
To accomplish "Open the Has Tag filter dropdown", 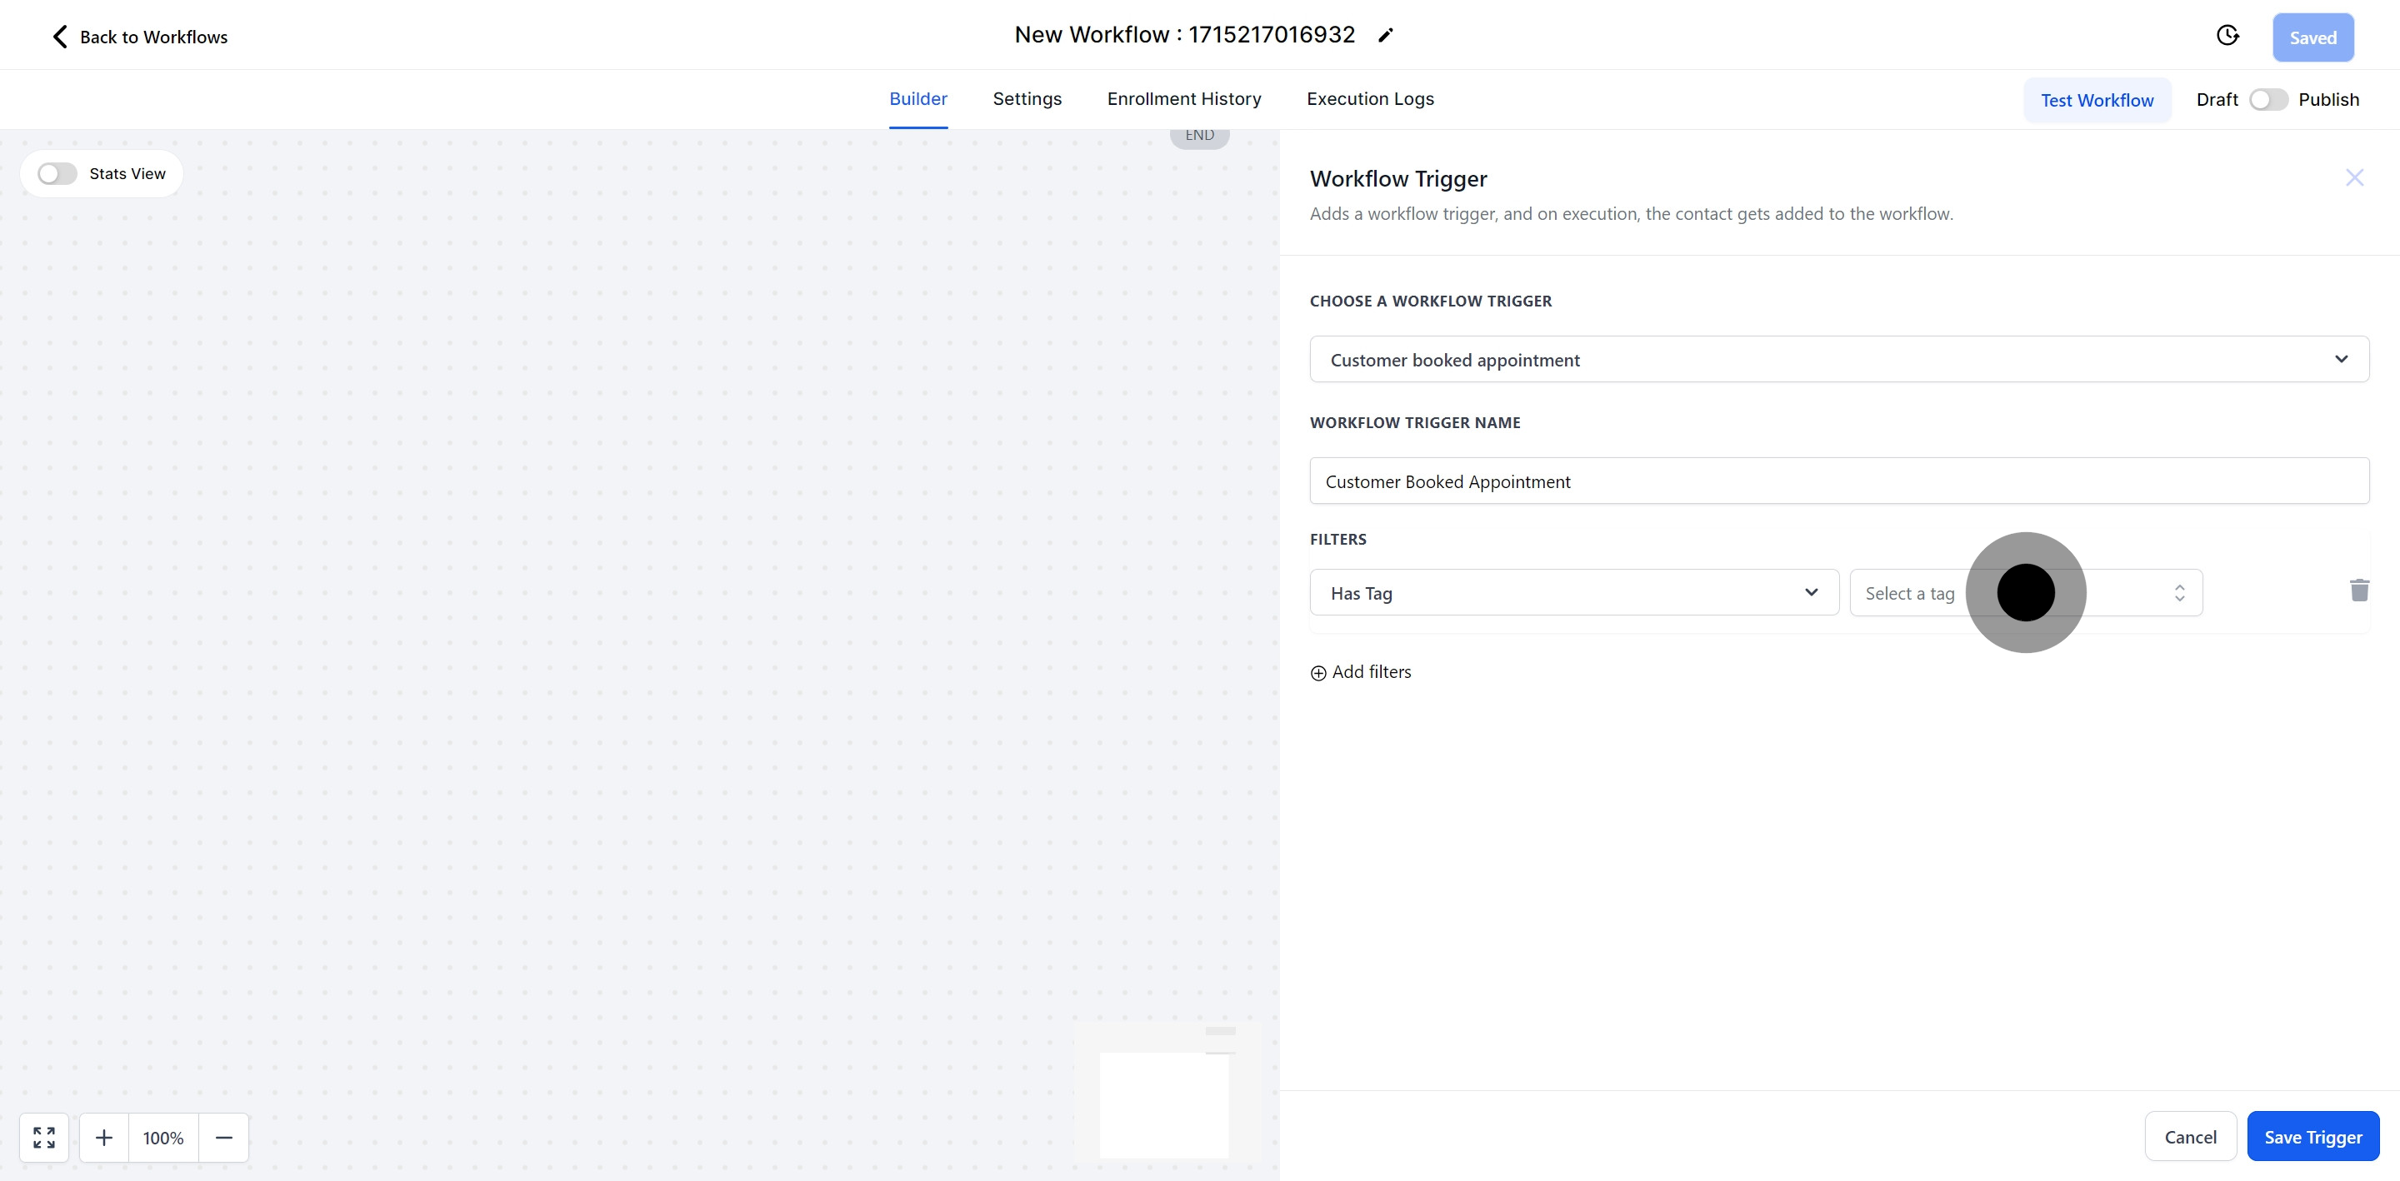I will 1573,593.
